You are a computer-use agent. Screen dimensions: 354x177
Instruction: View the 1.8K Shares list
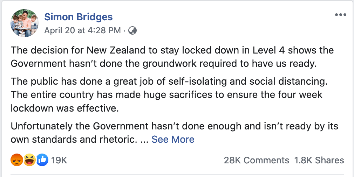[319, 160]
